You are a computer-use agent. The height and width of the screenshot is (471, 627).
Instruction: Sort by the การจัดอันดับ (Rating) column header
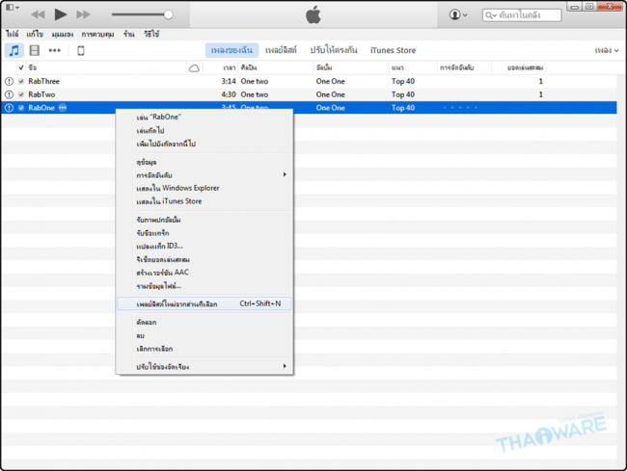point(457,67)
